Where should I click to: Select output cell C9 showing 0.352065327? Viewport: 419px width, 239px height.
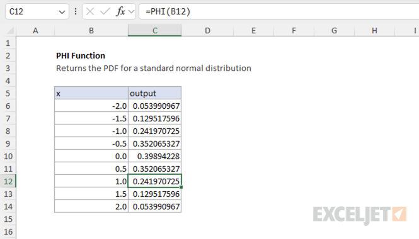155,143
